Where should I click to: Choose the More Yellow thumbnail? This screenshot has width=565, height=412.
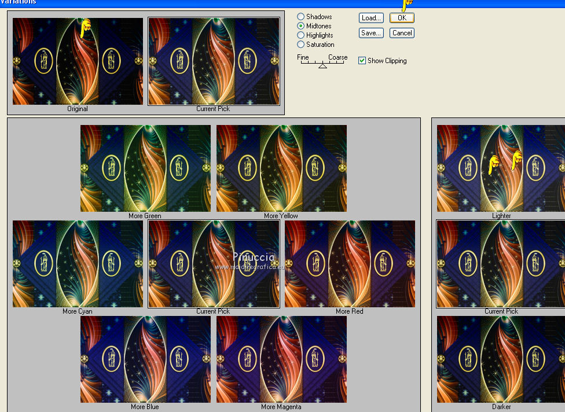(281, 168)
